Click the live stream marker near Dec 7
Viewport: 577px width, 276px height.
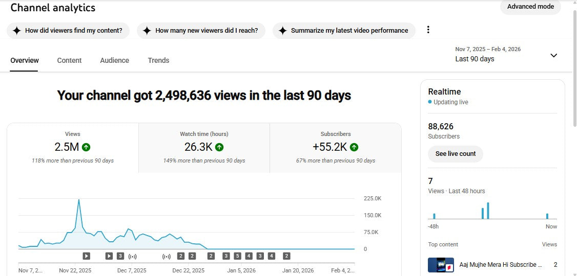point(133,256)
